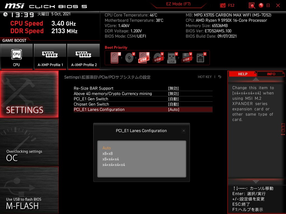
Task: Switch to the HELP tab
Action: 243,74
